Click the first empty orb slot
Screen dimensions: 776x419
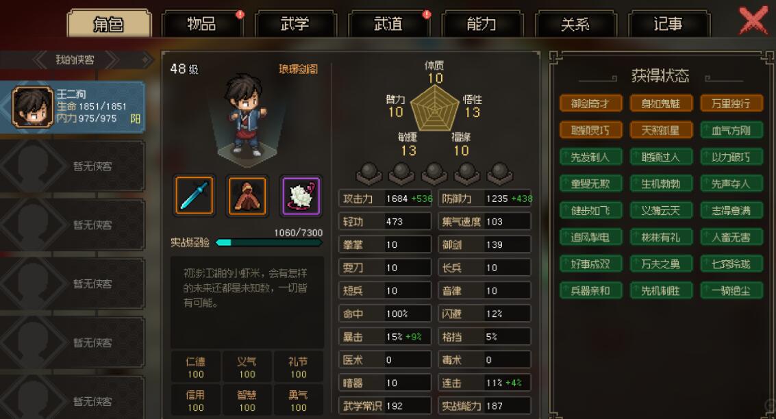[368, 173]
